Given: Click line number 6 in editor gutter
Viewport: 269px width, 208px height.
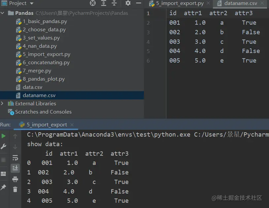Looking at the screenshot, I should (148, 61).
